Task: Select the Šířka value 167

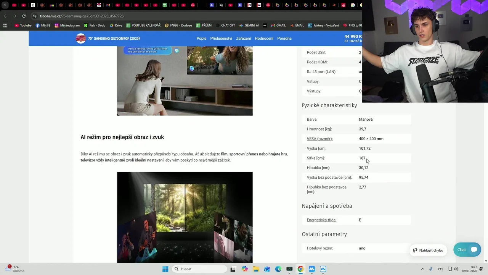Action: 362,158
